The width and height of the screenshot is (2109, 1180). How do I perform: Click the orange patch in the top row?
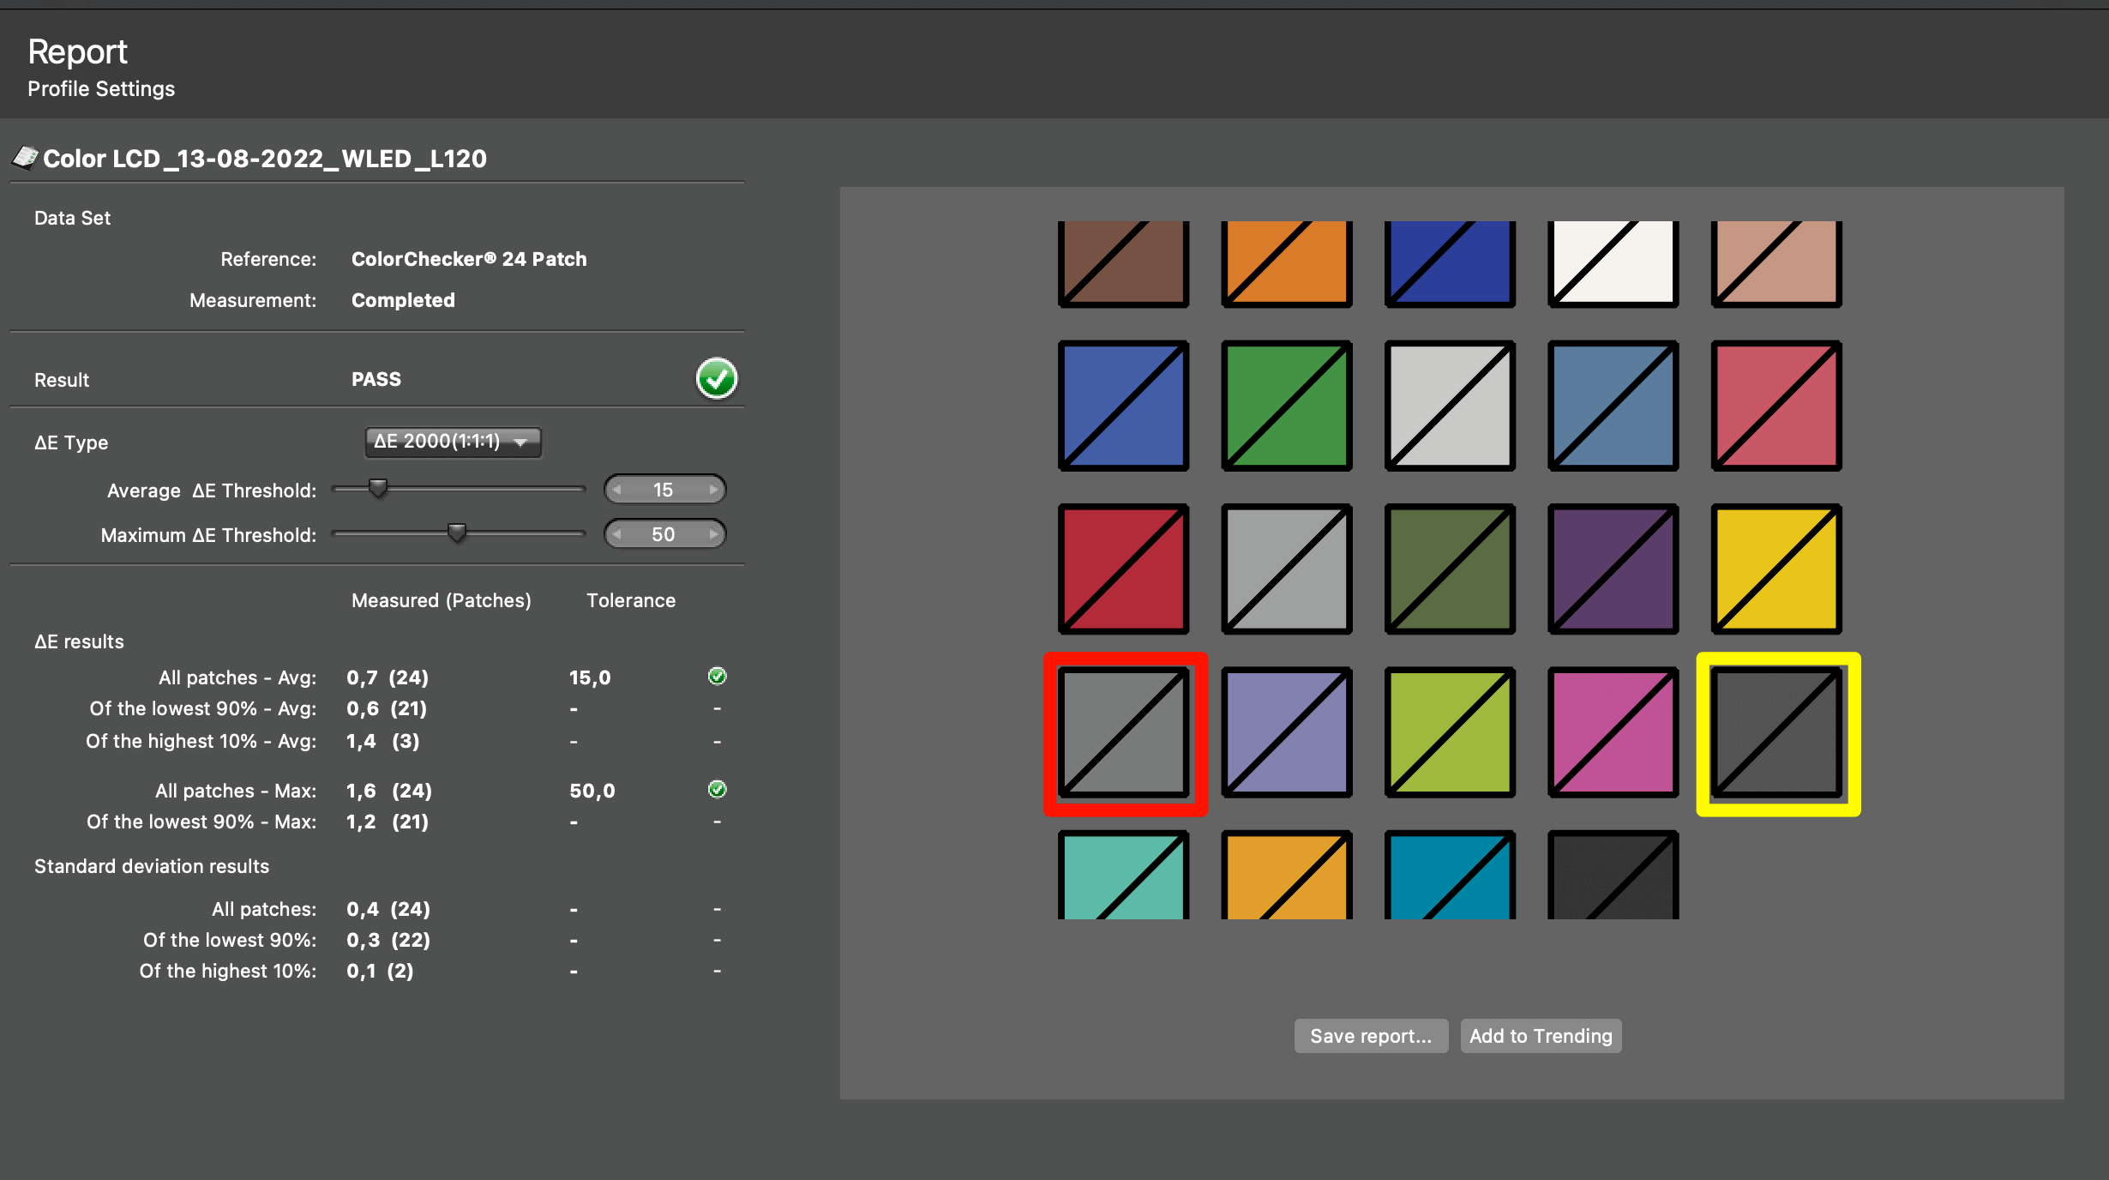[x=1286, y=263]
